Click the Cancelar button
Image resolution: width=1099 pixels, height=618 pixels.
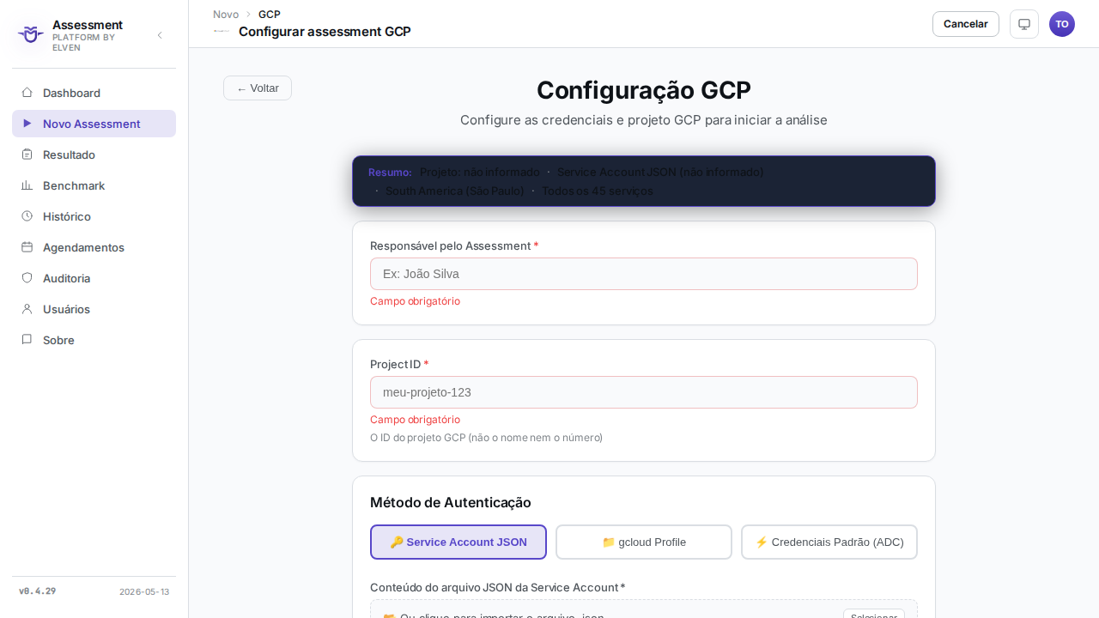click(966, 24)
